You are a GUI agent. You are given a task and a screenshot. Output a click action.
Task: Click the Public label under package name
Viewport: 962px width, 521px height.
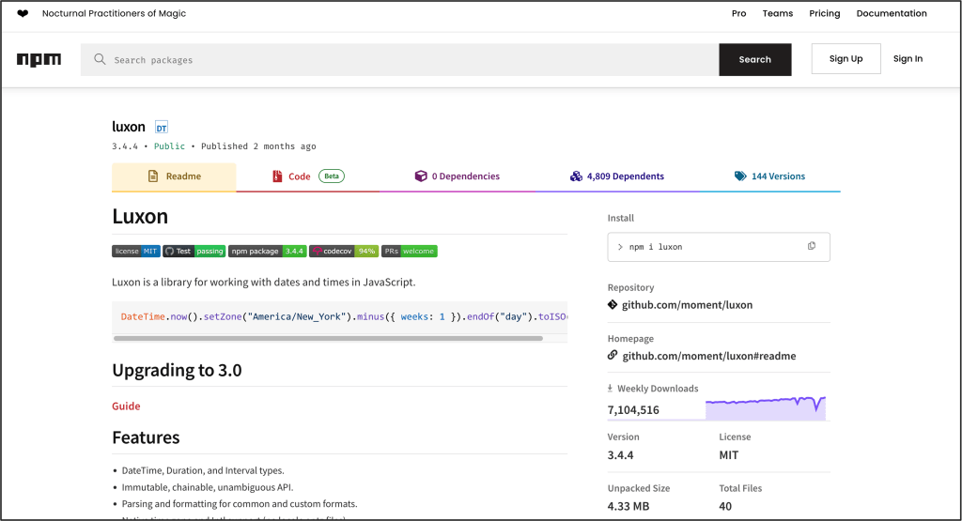click(x=169, y=146)
